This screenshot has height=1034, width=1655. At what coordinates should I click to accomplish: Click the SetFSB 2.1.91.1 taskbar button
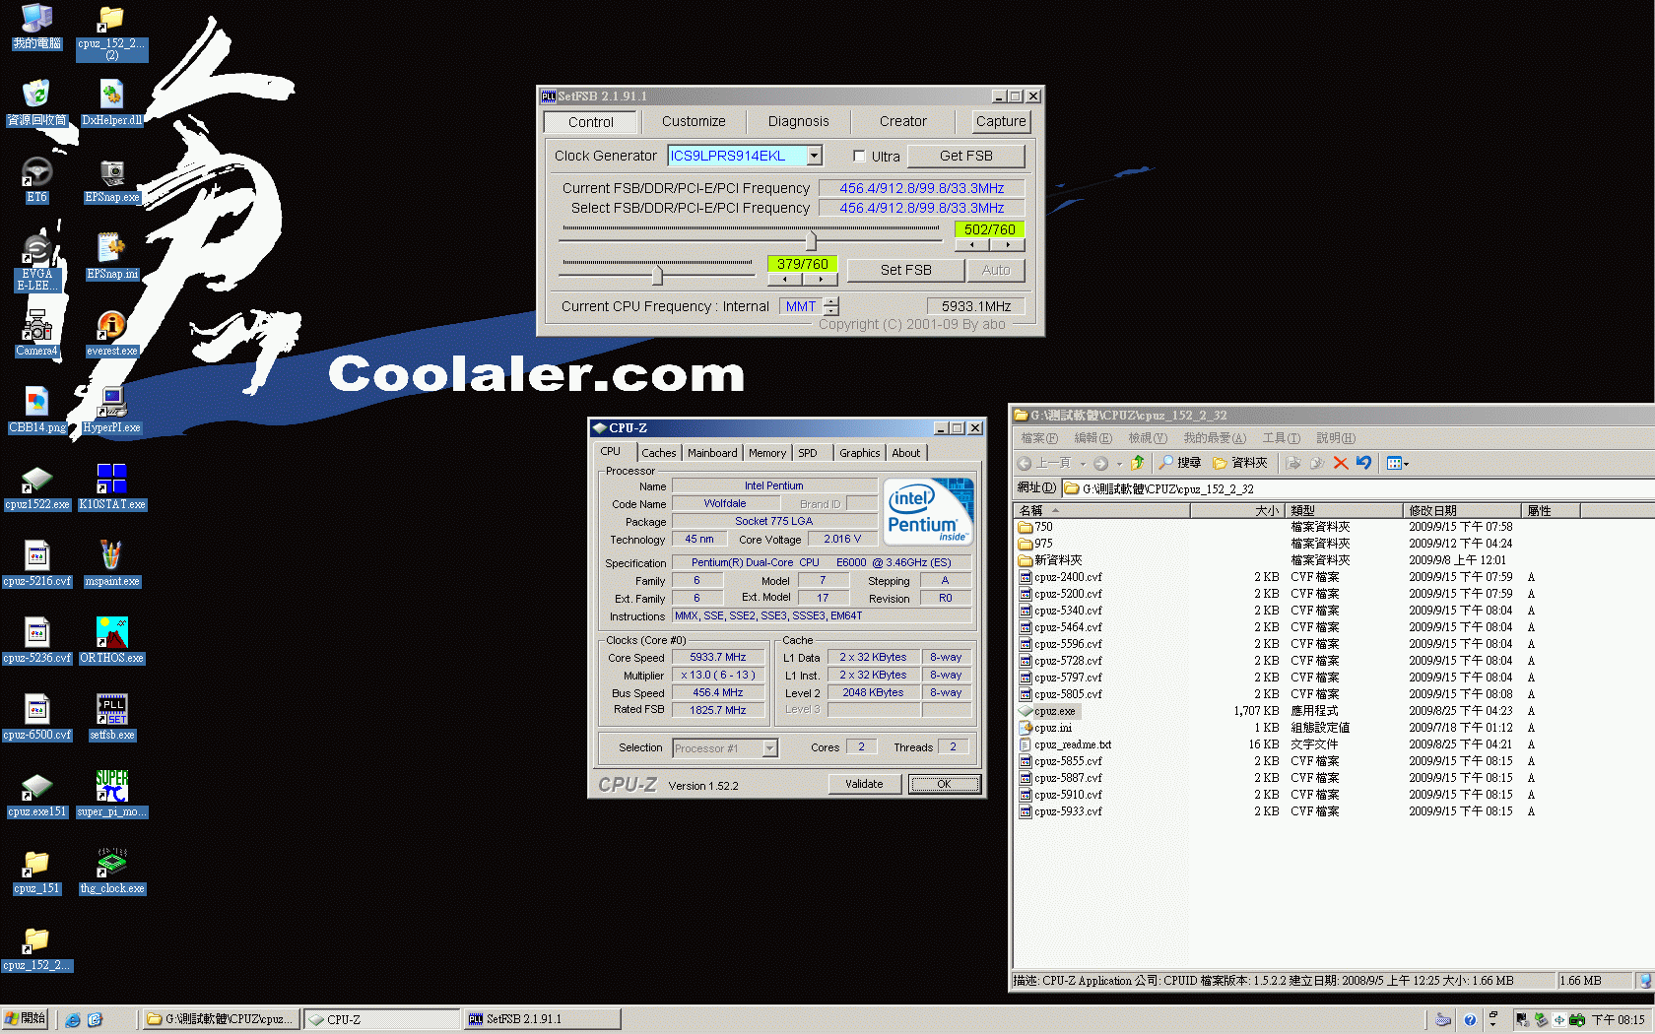[542, 1019]
